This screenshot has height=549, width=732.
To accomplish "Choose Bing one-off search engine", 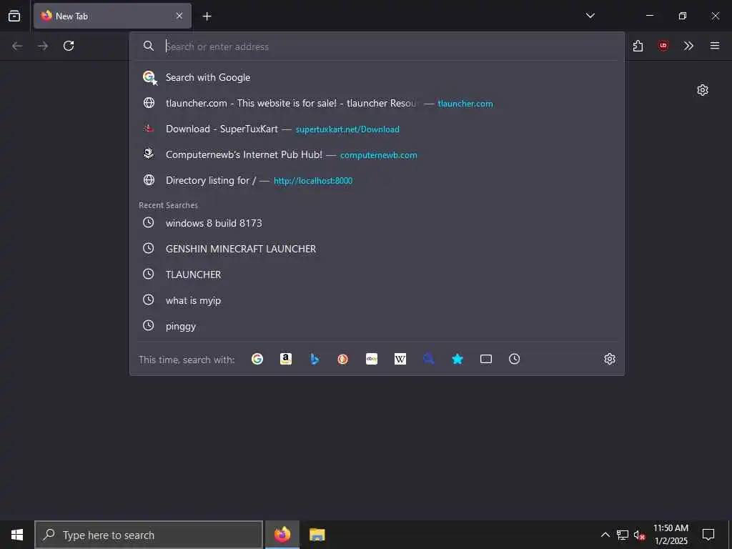I will (315, 359).
